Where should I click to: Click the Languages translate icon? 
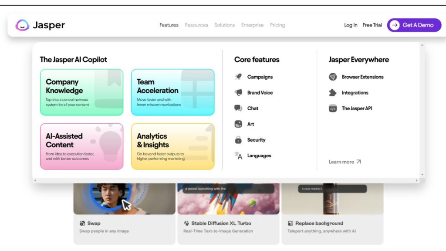238,156
